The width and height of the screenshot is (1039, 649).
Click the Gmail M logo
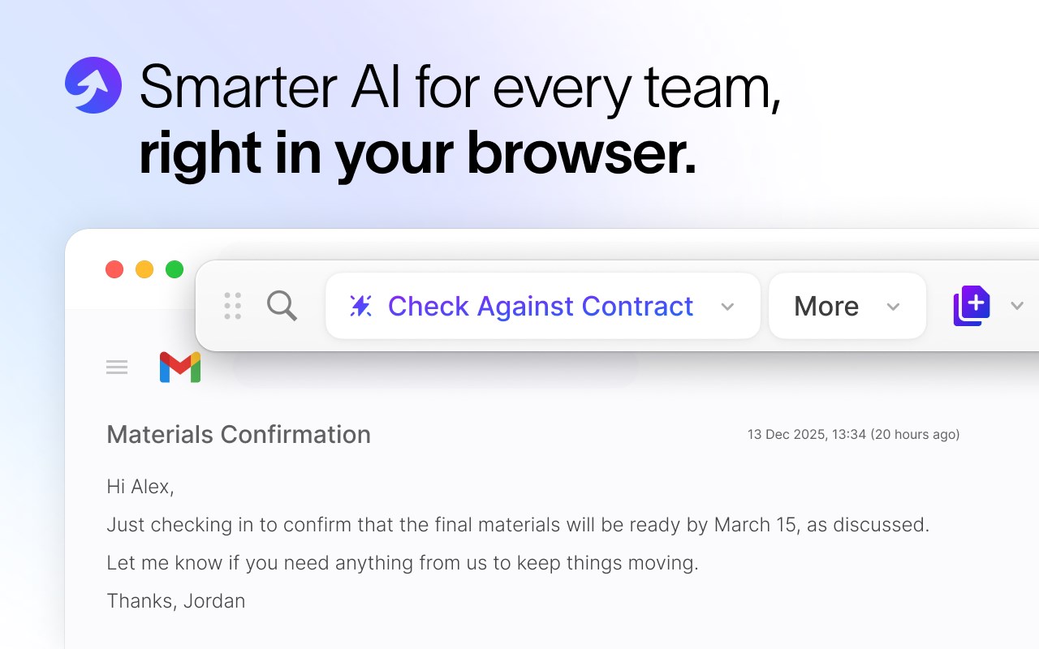(x=180, y=367)
